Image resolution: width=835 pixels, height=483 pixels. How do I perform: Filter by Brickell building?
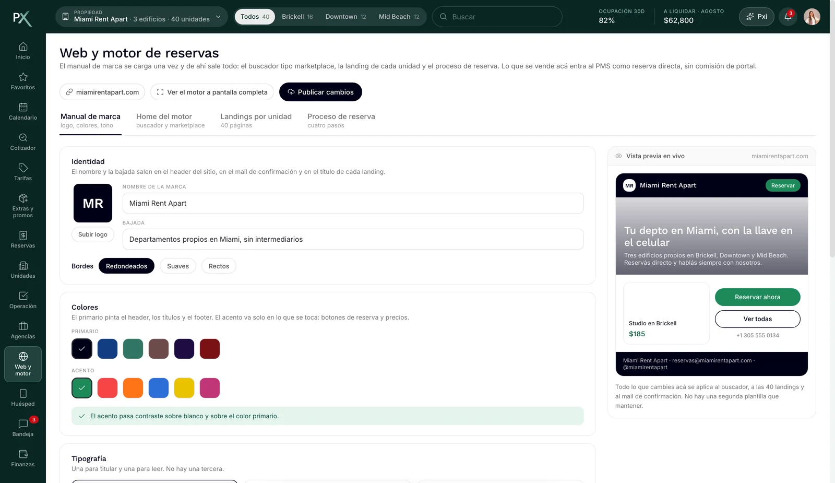297,17
